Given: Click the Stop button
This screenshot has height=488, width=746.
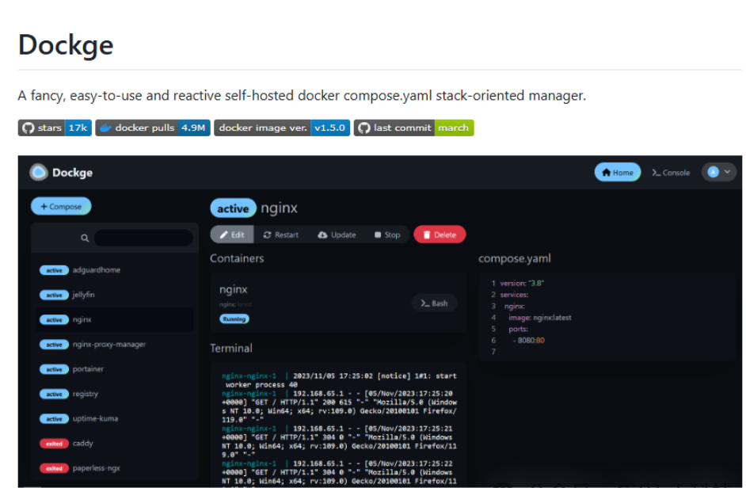Looking at the screenshot, I should [387, 234].
